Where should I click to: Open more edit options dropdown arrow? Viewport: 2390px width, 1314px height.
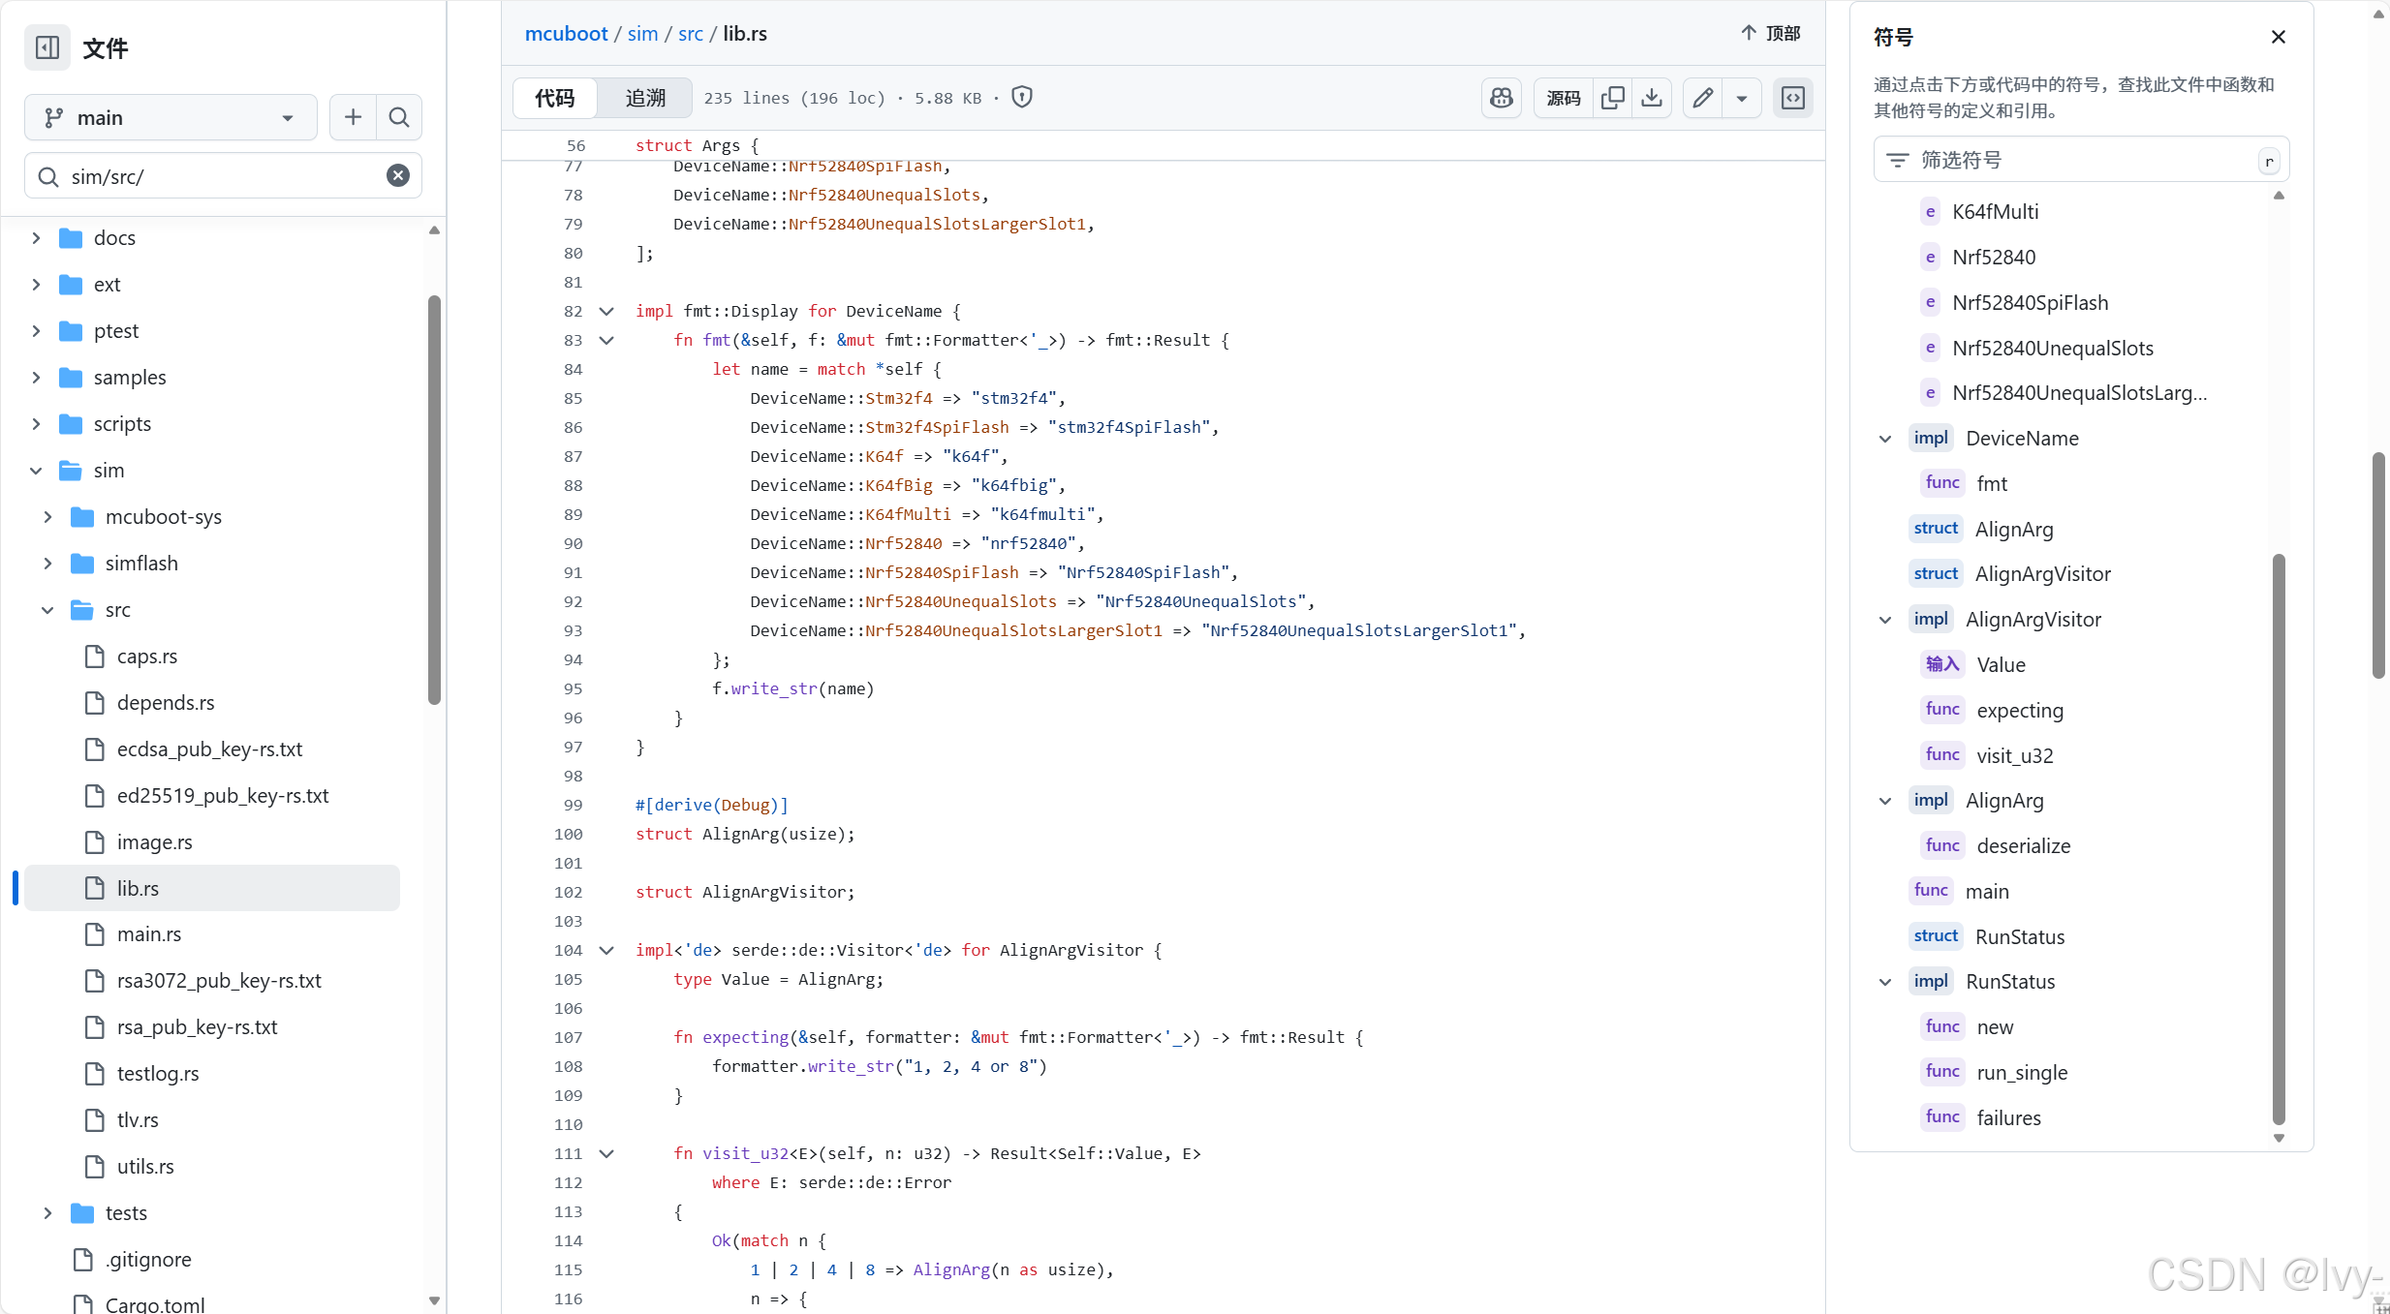click(1742, 98)
